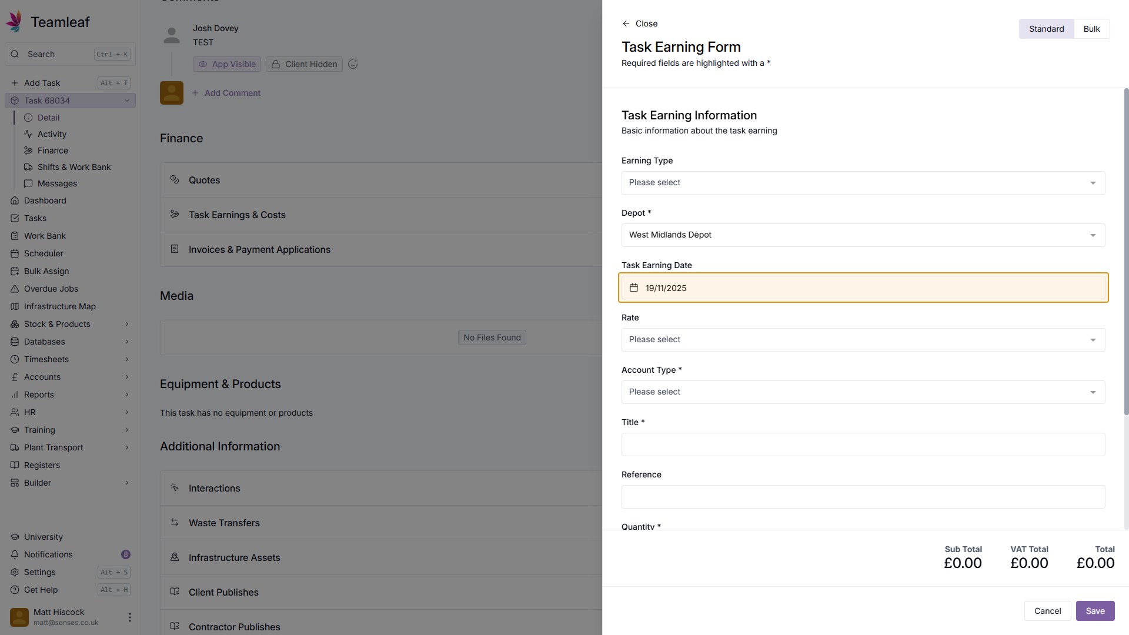The width and height of the screenshot is (1129, 635).
Task: Click the Add Comment link
Action: [232, 93]
